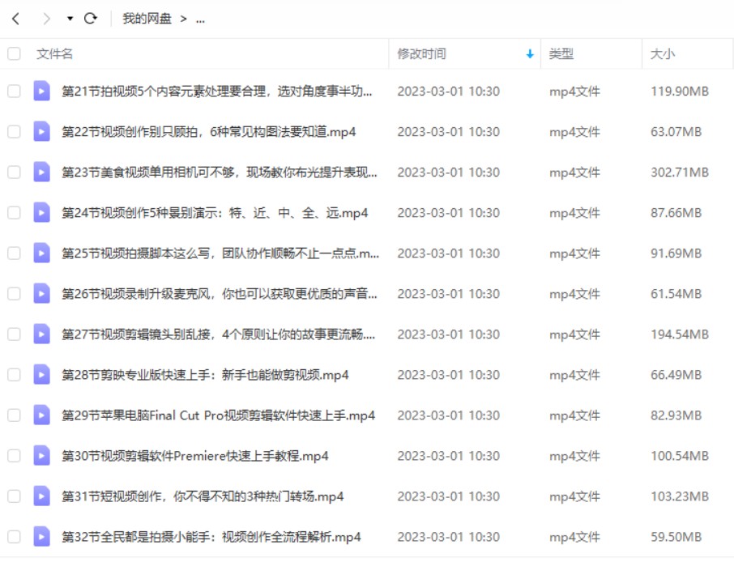This screenshot has width=734, height=579.
Task: Select the 302.71MB size cell
Action: [x=679, y=172]
